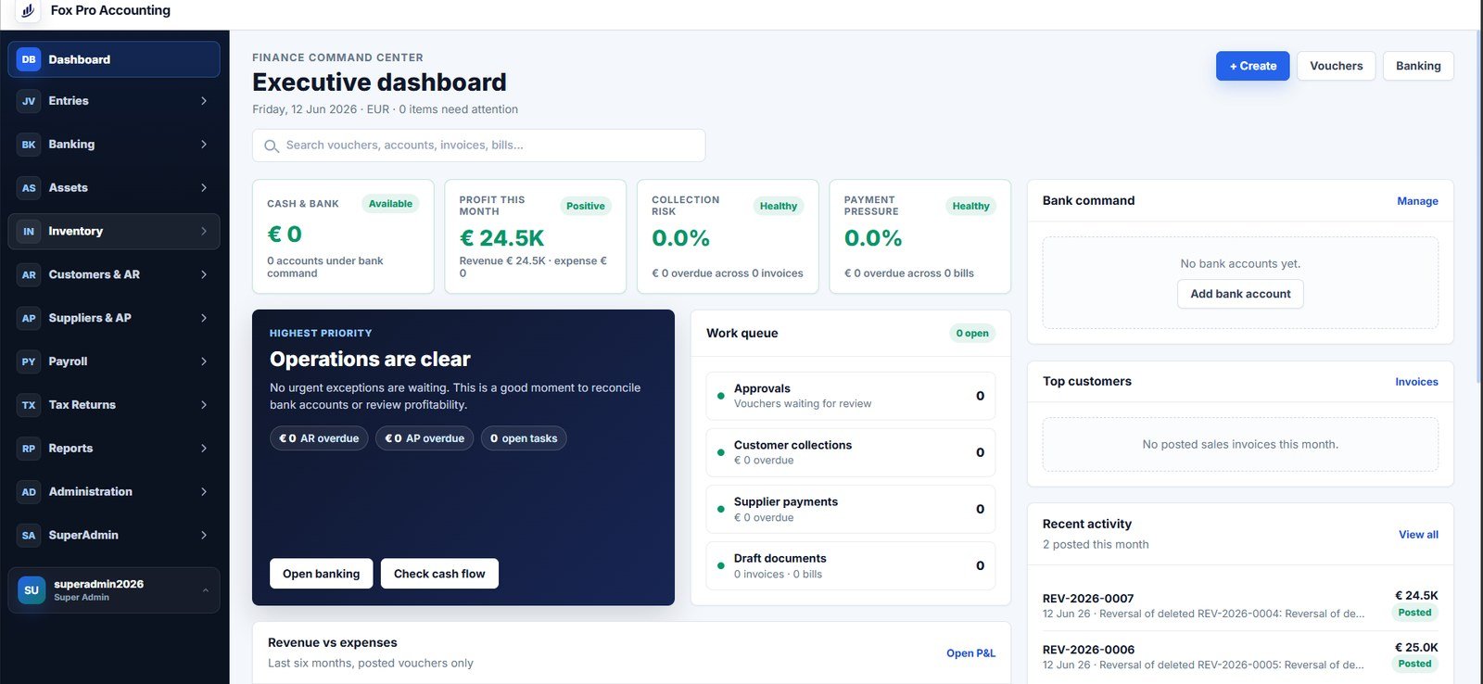Click the Check cash flow button

point(439,574)
